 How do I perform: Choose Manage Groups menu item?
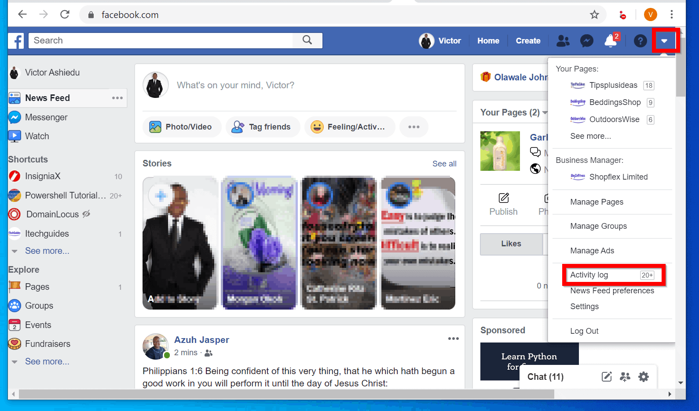pos(598,226)
